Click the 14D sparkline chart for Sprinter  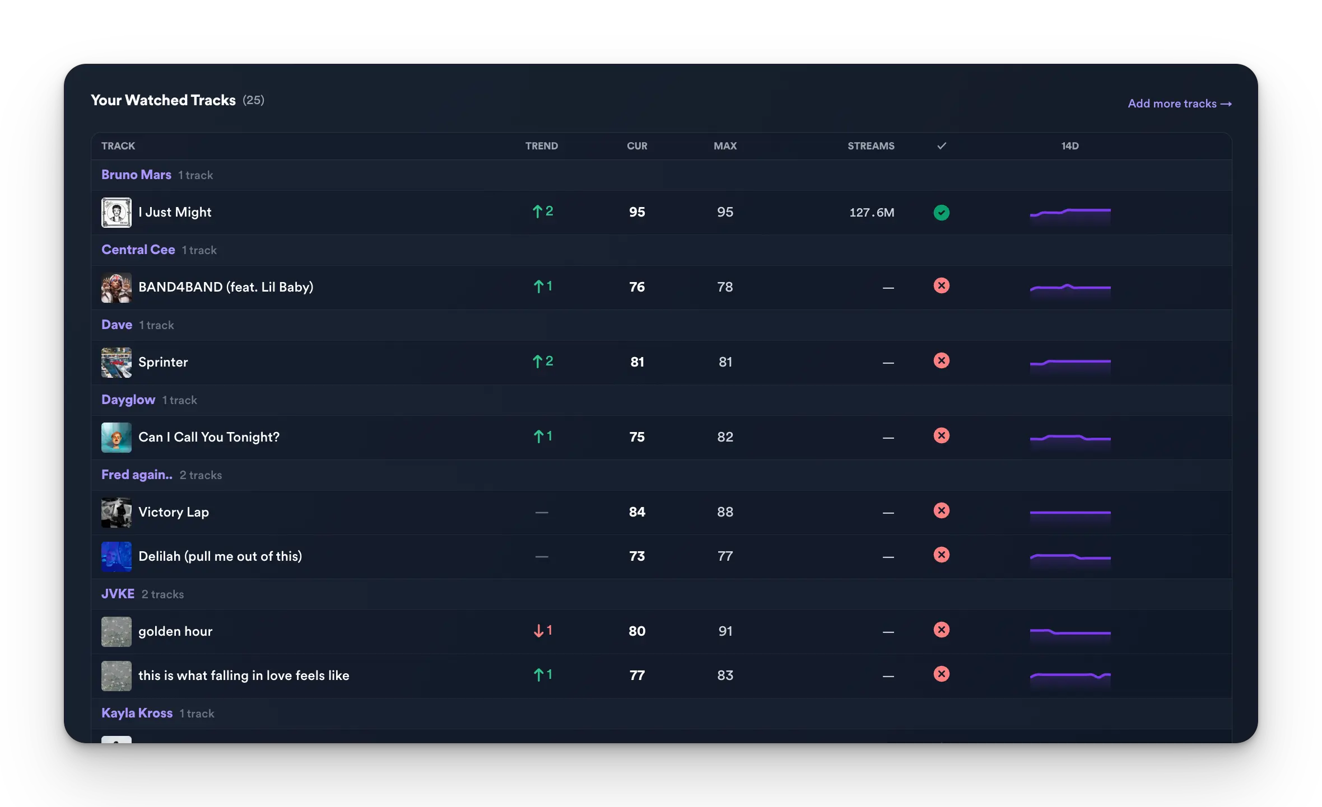1070,363
